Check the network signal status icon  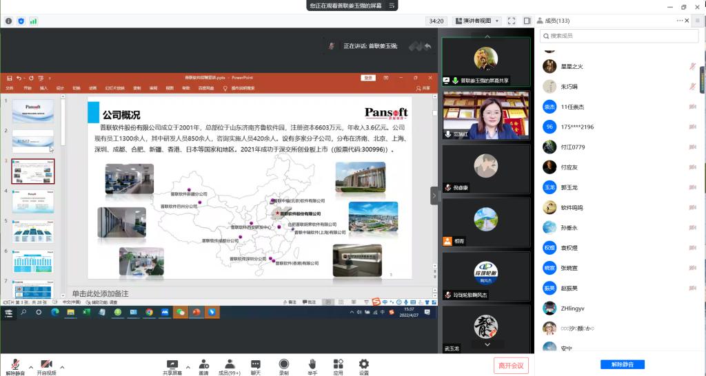click(x=33, y=21)
